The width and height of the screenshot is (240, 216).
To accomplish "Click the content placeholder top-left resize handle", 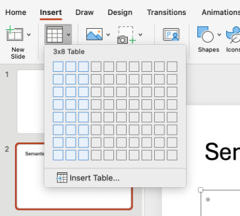I will coord(200,190).
